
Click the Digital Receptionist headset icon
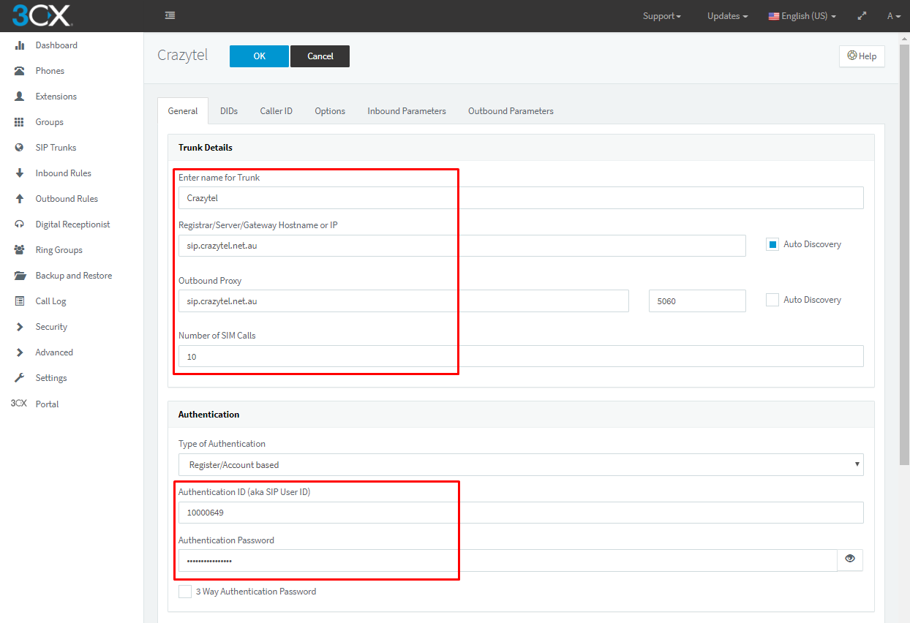coord(20,224)
